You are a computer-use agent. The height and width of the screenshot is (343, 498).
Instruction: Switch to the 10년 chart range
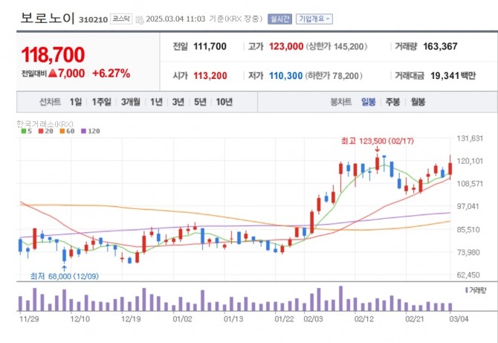coord(224,102)
